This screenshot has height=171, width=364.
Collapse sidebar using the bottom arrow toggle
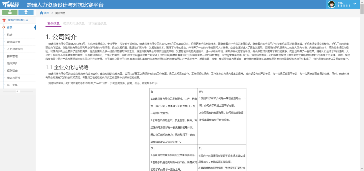pos(18,91)
